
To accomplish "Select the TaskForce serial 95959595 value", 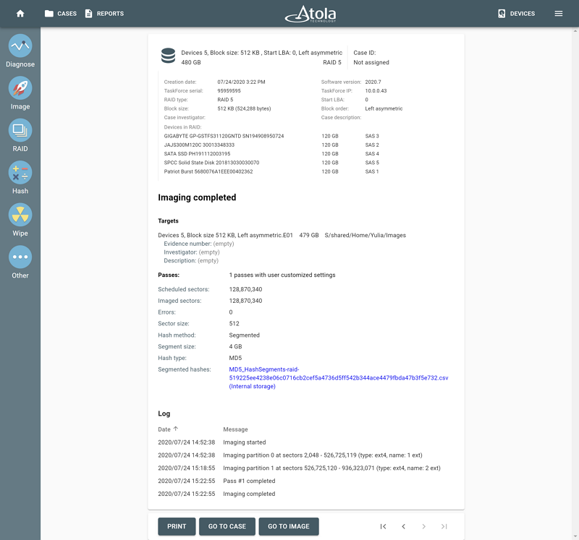I will (x=229, y=91).
